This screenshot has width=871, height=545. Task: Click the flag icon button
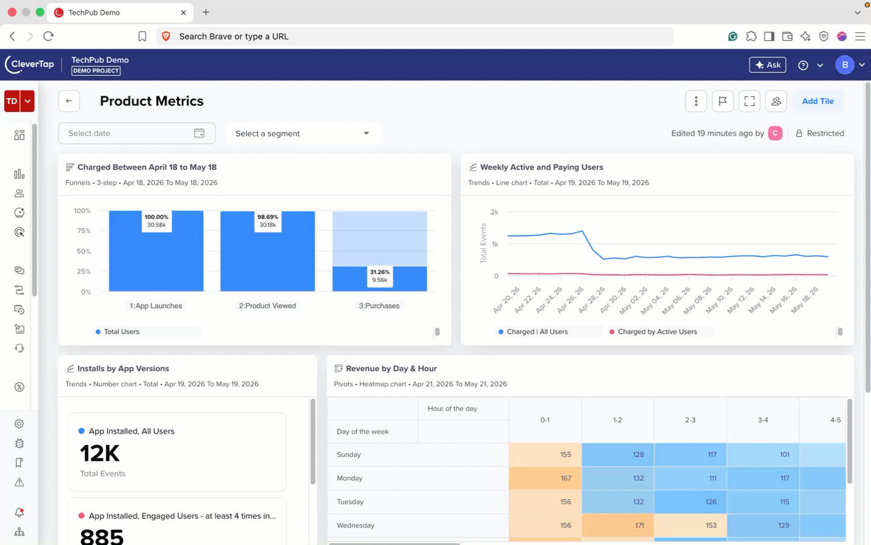point(723,101)
